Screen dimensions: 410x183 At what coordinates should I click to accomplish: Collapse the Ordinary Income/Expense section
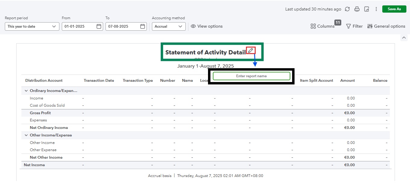26,91
